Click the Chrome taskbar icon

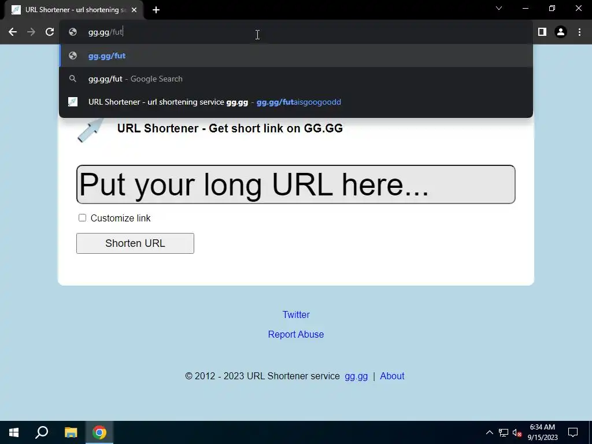click(99, 432)
